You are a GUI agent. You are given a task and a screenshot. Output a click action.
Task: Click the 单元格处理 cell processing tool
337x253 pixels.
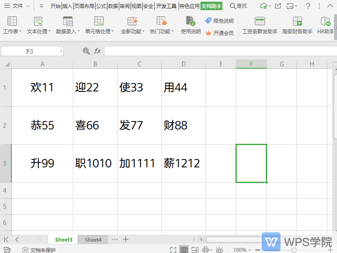tap(99, 25)
